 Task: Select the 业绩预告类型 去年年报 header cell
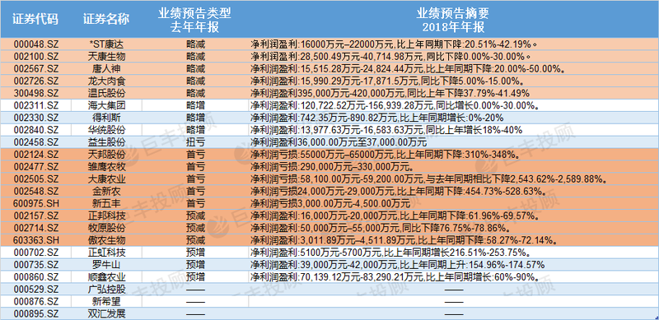pyautogui.click(x=195, y=19)
